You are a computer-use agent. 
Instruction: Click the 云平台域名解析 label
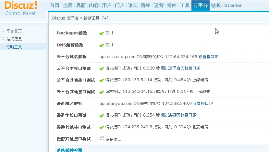71,57
